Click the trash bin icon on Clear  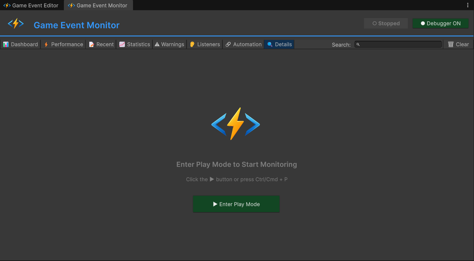pyautogui.click(x=451, y=44)
